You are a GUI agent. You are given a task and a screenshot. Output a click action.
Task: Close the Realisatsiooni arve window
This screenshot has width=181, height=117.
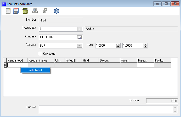click(x=175, y=4)
